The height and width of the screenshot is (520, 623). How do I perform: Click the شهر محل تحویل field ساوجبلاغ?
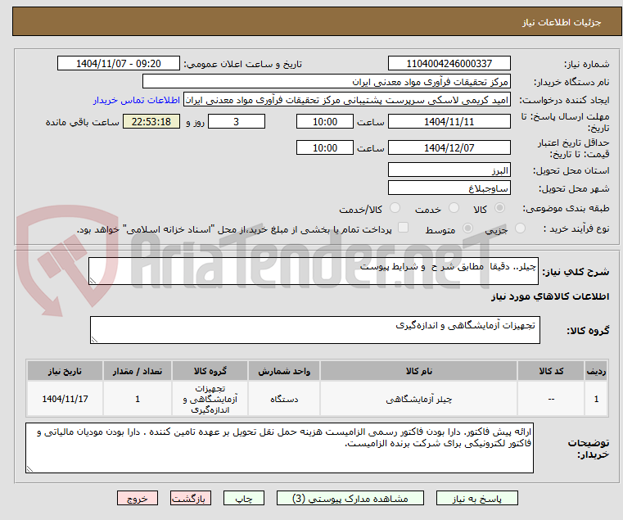click(449, 188)
